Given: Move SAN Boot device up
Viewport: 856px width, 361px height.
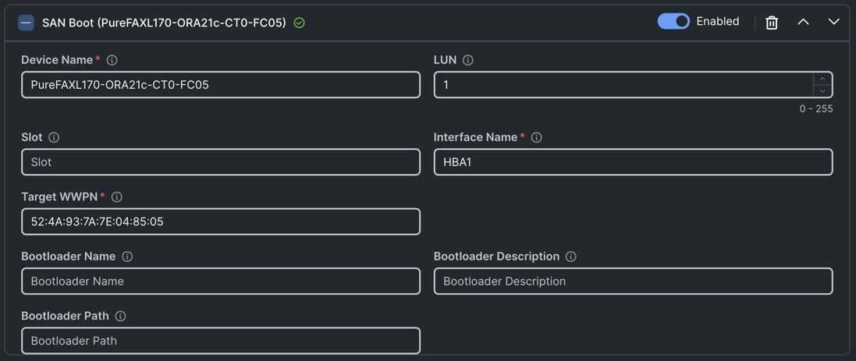Looking at the screenshot, I should tap(803, 22).
